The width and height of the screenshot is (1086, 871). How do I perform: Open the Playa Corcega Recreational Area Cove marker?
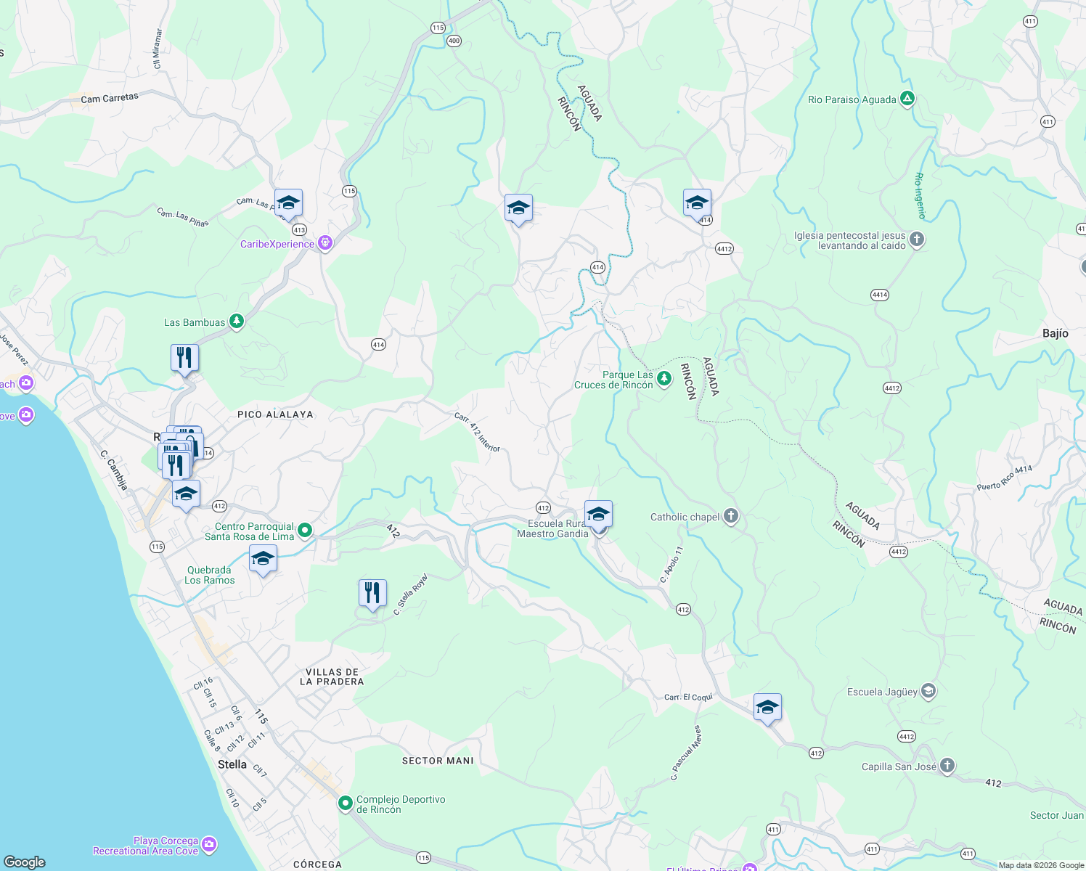click(208, 844)
